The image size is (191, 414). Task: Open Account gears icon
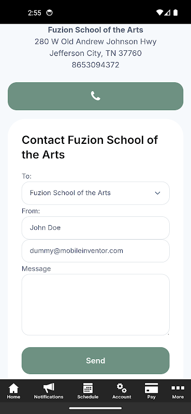tap(122, 388)
